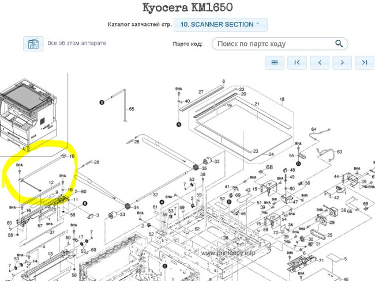Select part number 57 on diagram
The width and height of the screenshot is (375, 281).
(x=40, y=225)
